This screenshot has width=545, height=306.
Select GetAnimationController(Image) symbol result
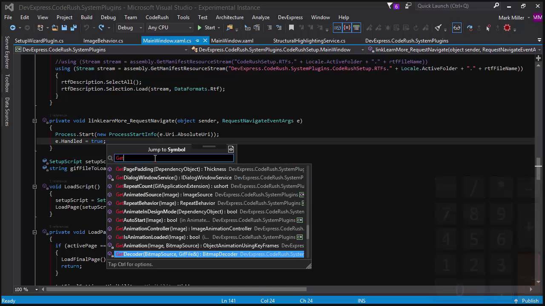point(206,229)
